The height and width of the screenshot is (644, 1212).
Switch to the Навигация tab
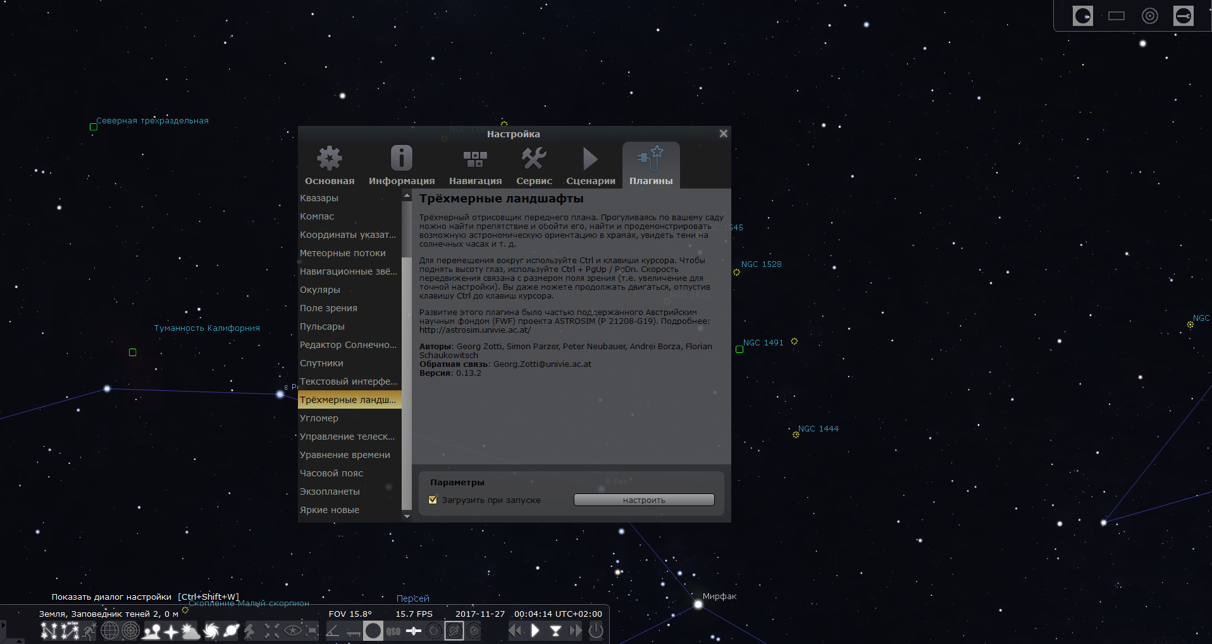(475, 166)
